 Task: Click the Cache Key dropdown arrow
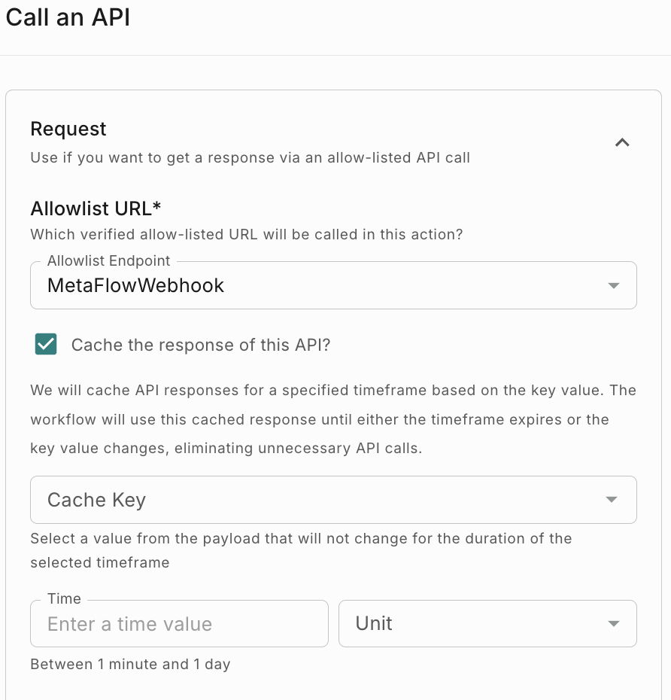point(612,500)
